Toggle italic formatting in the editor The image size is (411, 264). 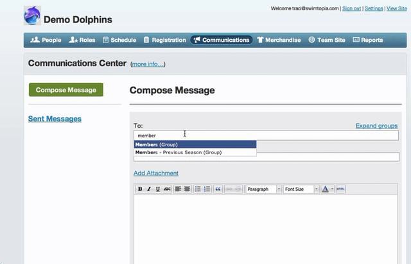(x=149, y=189)
